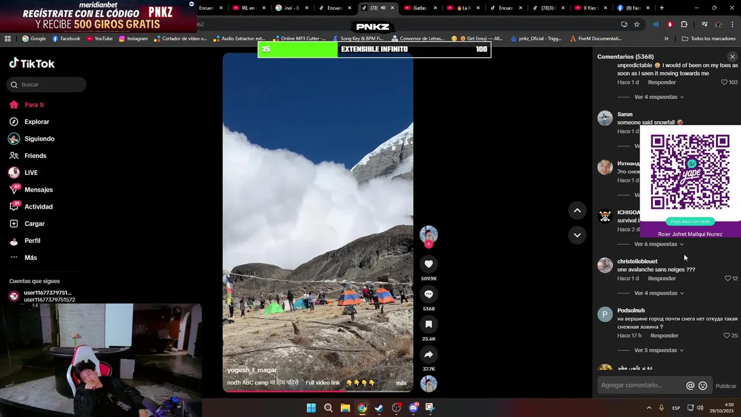741x417 pixels.
Task: Open Podsolnuh's profile avatar
Action: click(x=605, y=314)
